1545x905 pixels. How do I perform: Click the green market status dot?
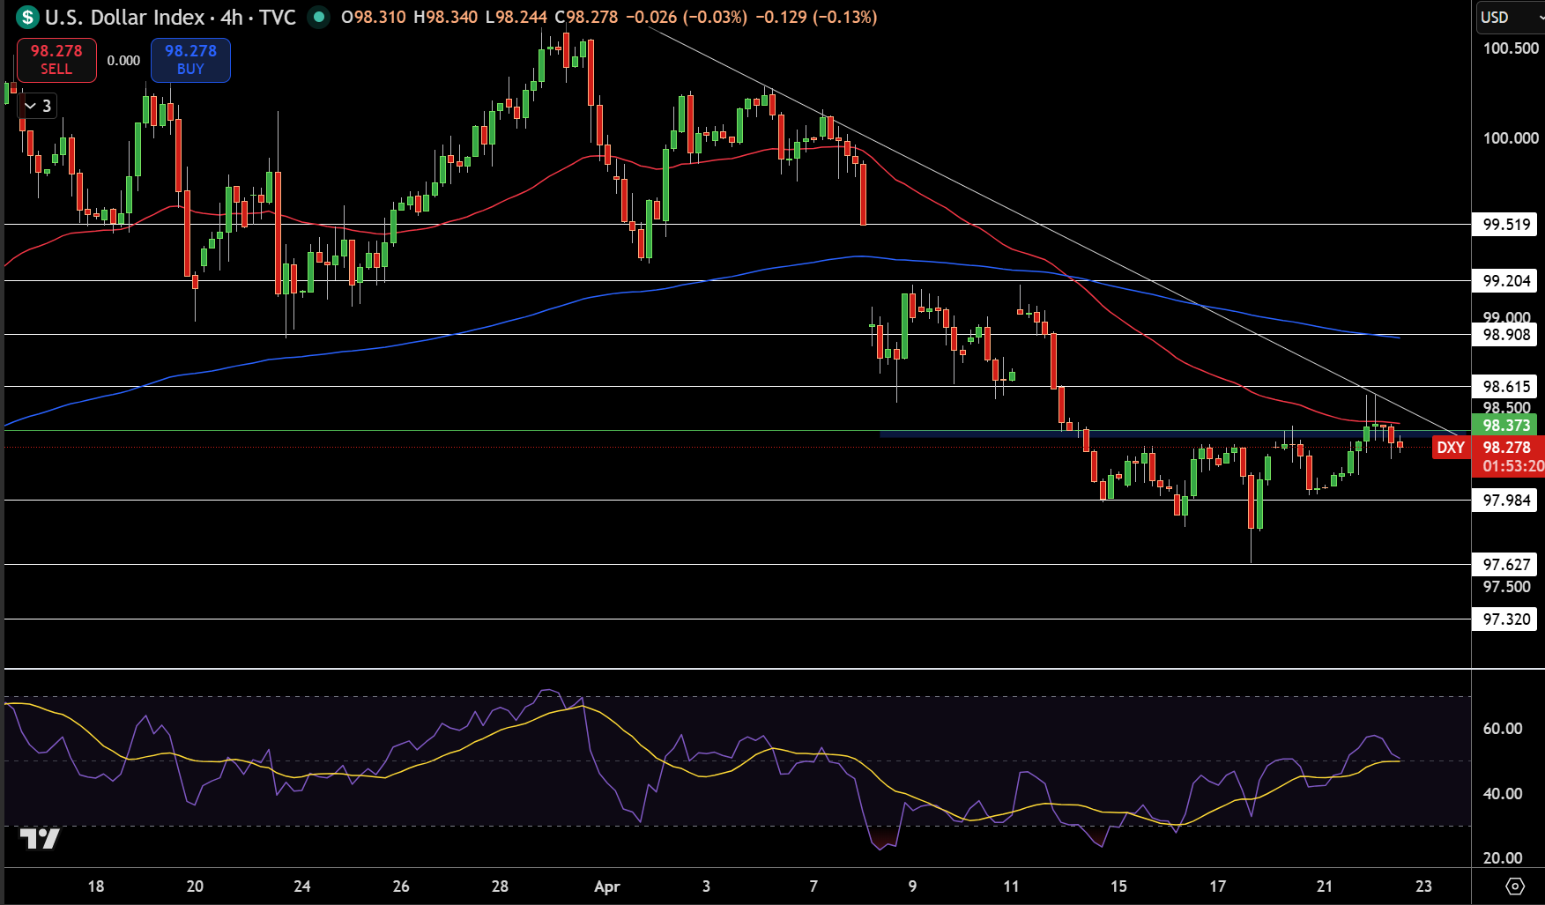click(x=318, y=17)
